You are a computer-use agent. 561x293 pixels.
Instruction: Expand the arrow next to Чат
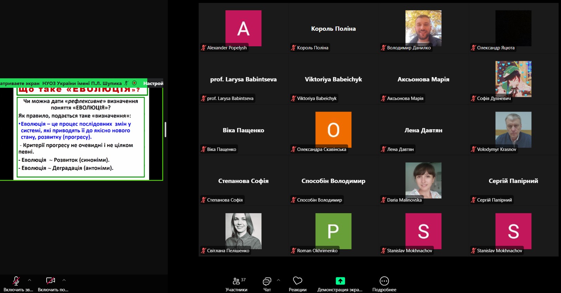(278, 280)
